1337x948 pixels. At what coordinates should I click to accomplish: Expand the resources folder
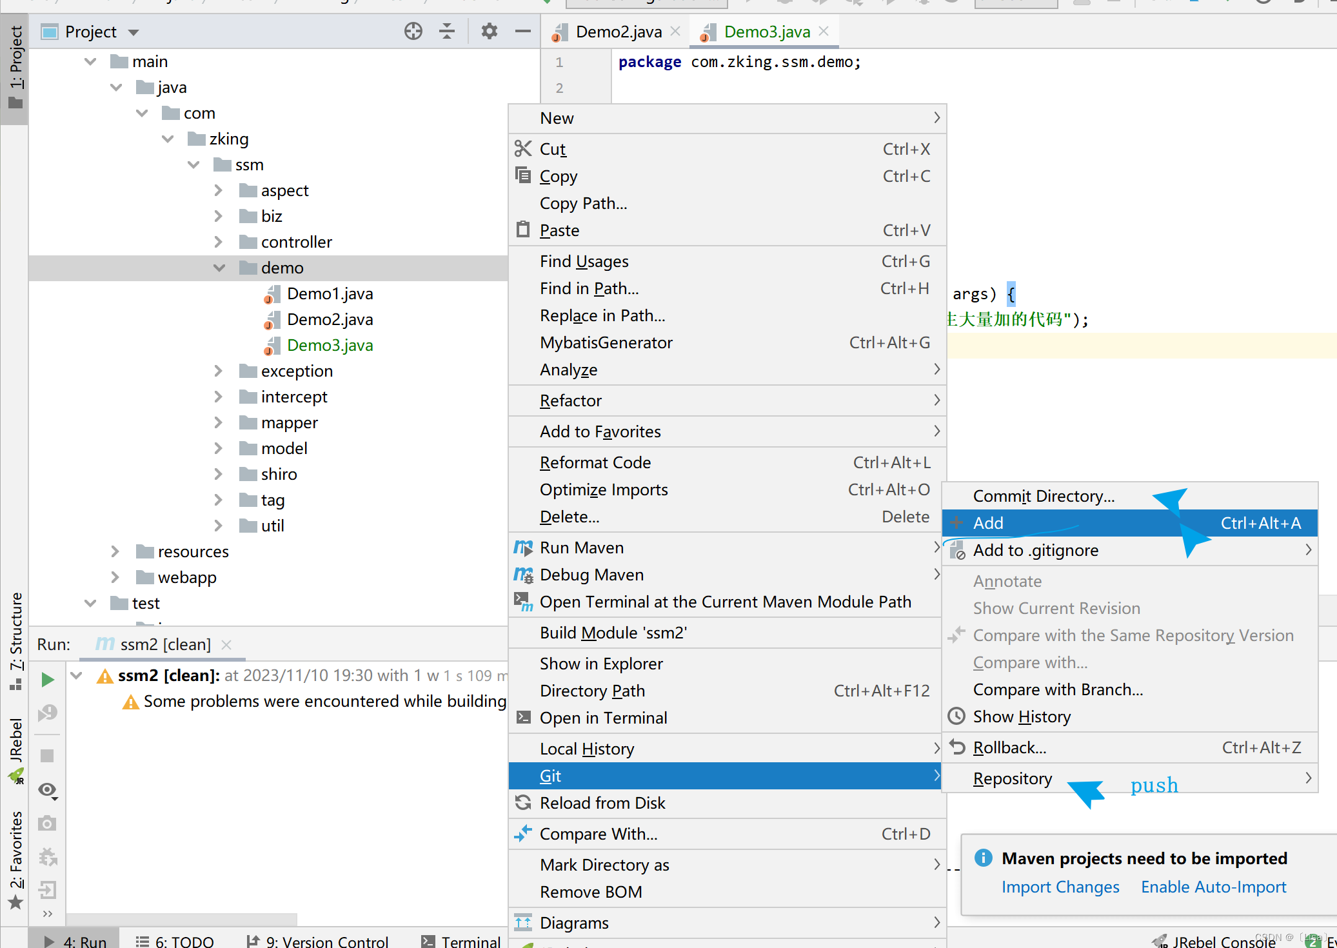[x=115, y=551]
